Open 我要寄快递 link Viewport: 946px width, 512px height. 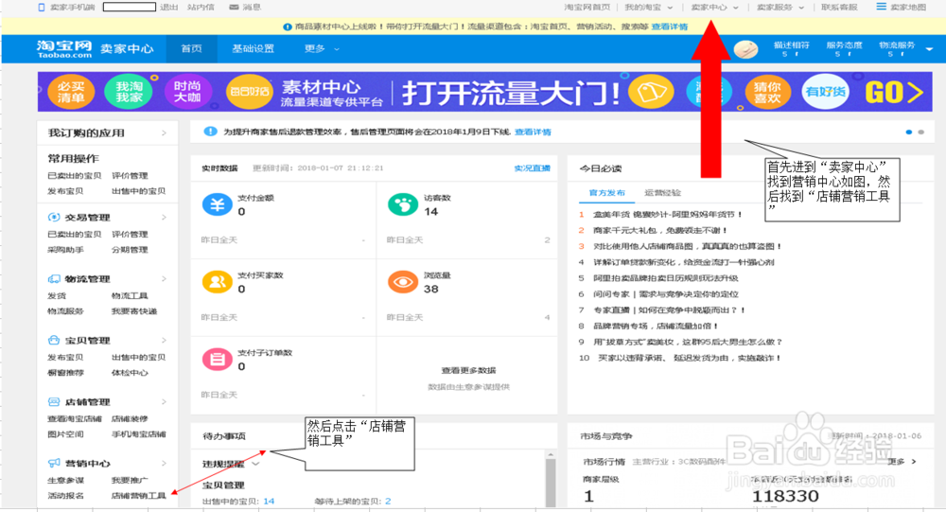pos(134,311)
